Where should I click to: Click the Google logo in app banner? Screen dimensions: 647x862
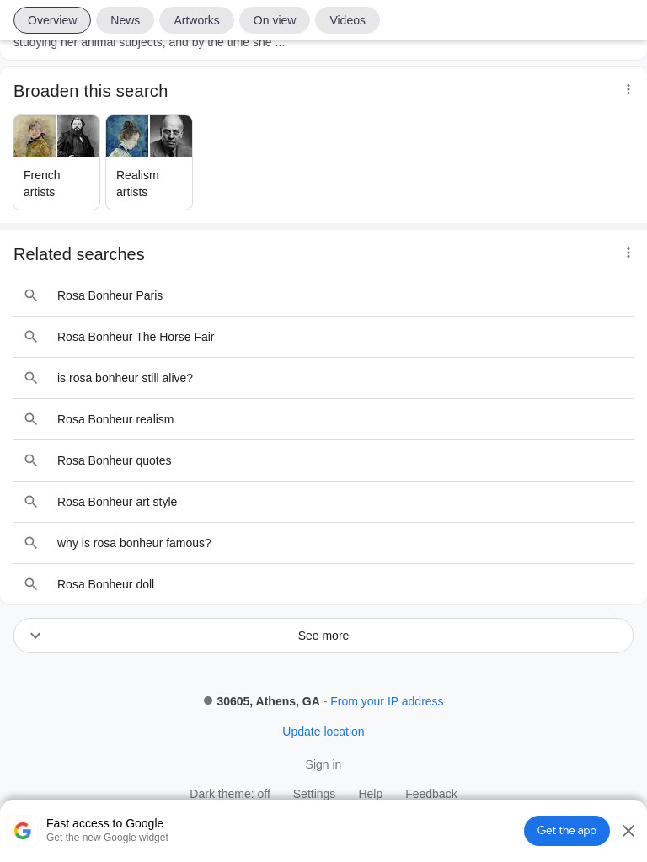click(23, 830)
